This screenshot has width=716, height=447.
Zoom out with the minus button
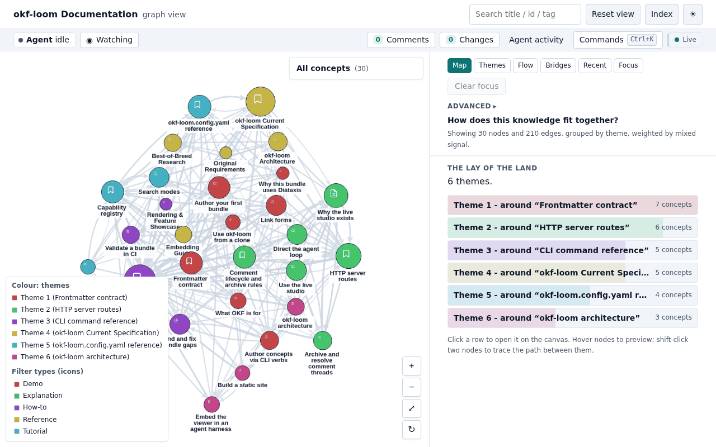pyautogui.click(x=412, y=387)
